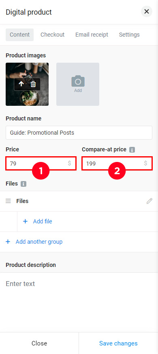Go to the Email receipt tab
Viewport: 158px width, 354px height.
click(x=92, y=35)
